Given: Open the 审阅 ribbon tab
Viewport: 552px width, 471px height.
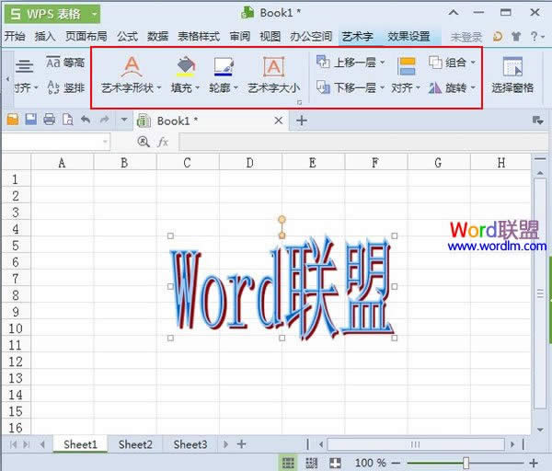Looking at the screenshot, I should (x=240, y=36).
